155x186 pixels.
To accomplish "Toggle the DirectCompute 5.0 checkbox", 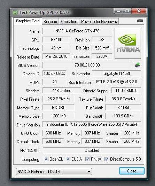I will tap(107, 159).
